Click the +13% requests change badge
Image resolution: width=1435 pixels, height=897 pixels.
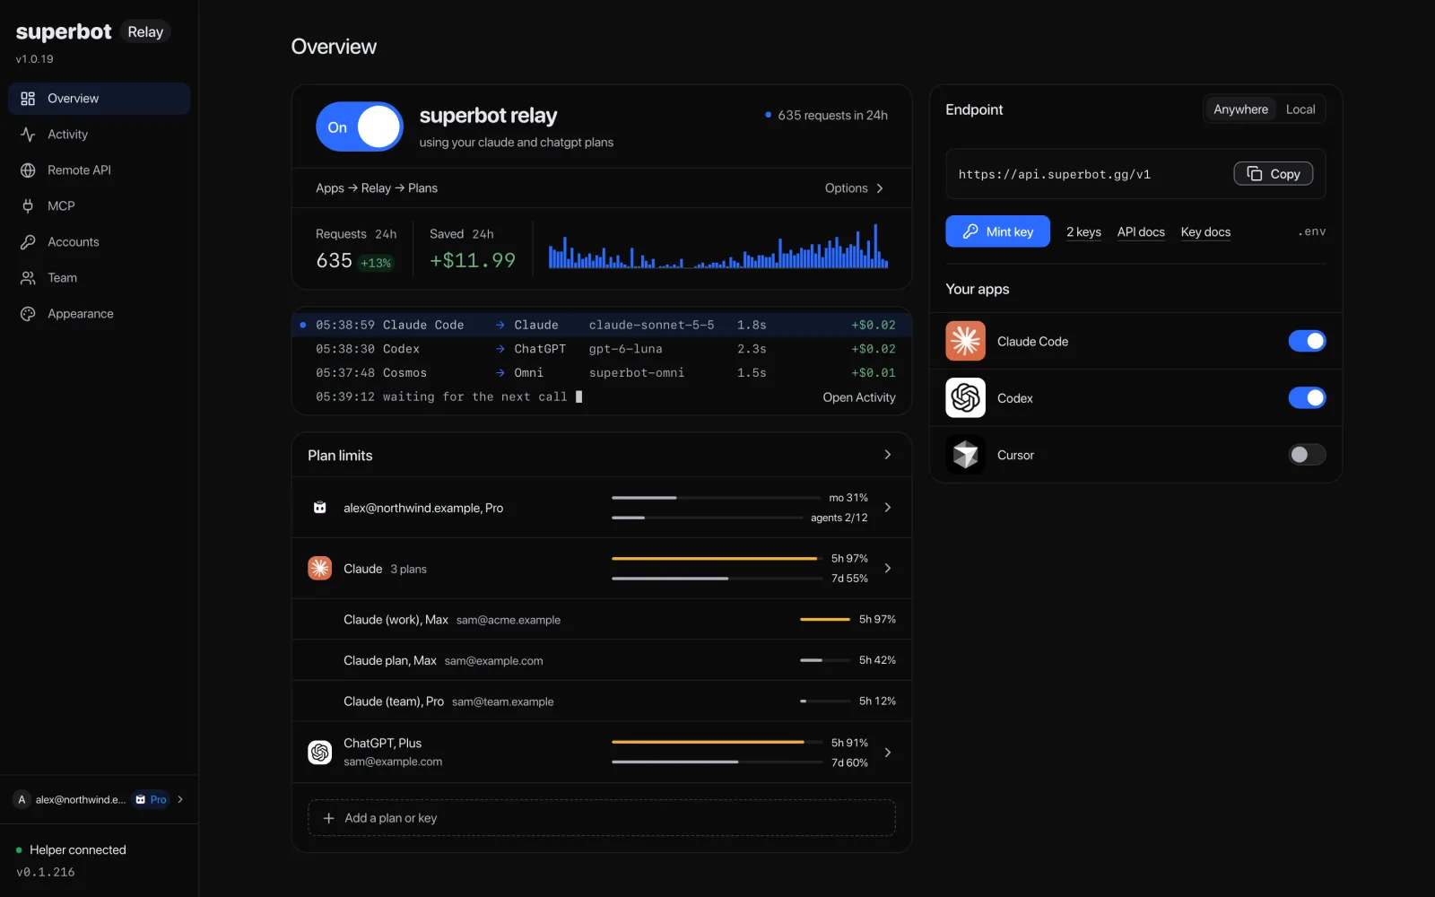376,263
